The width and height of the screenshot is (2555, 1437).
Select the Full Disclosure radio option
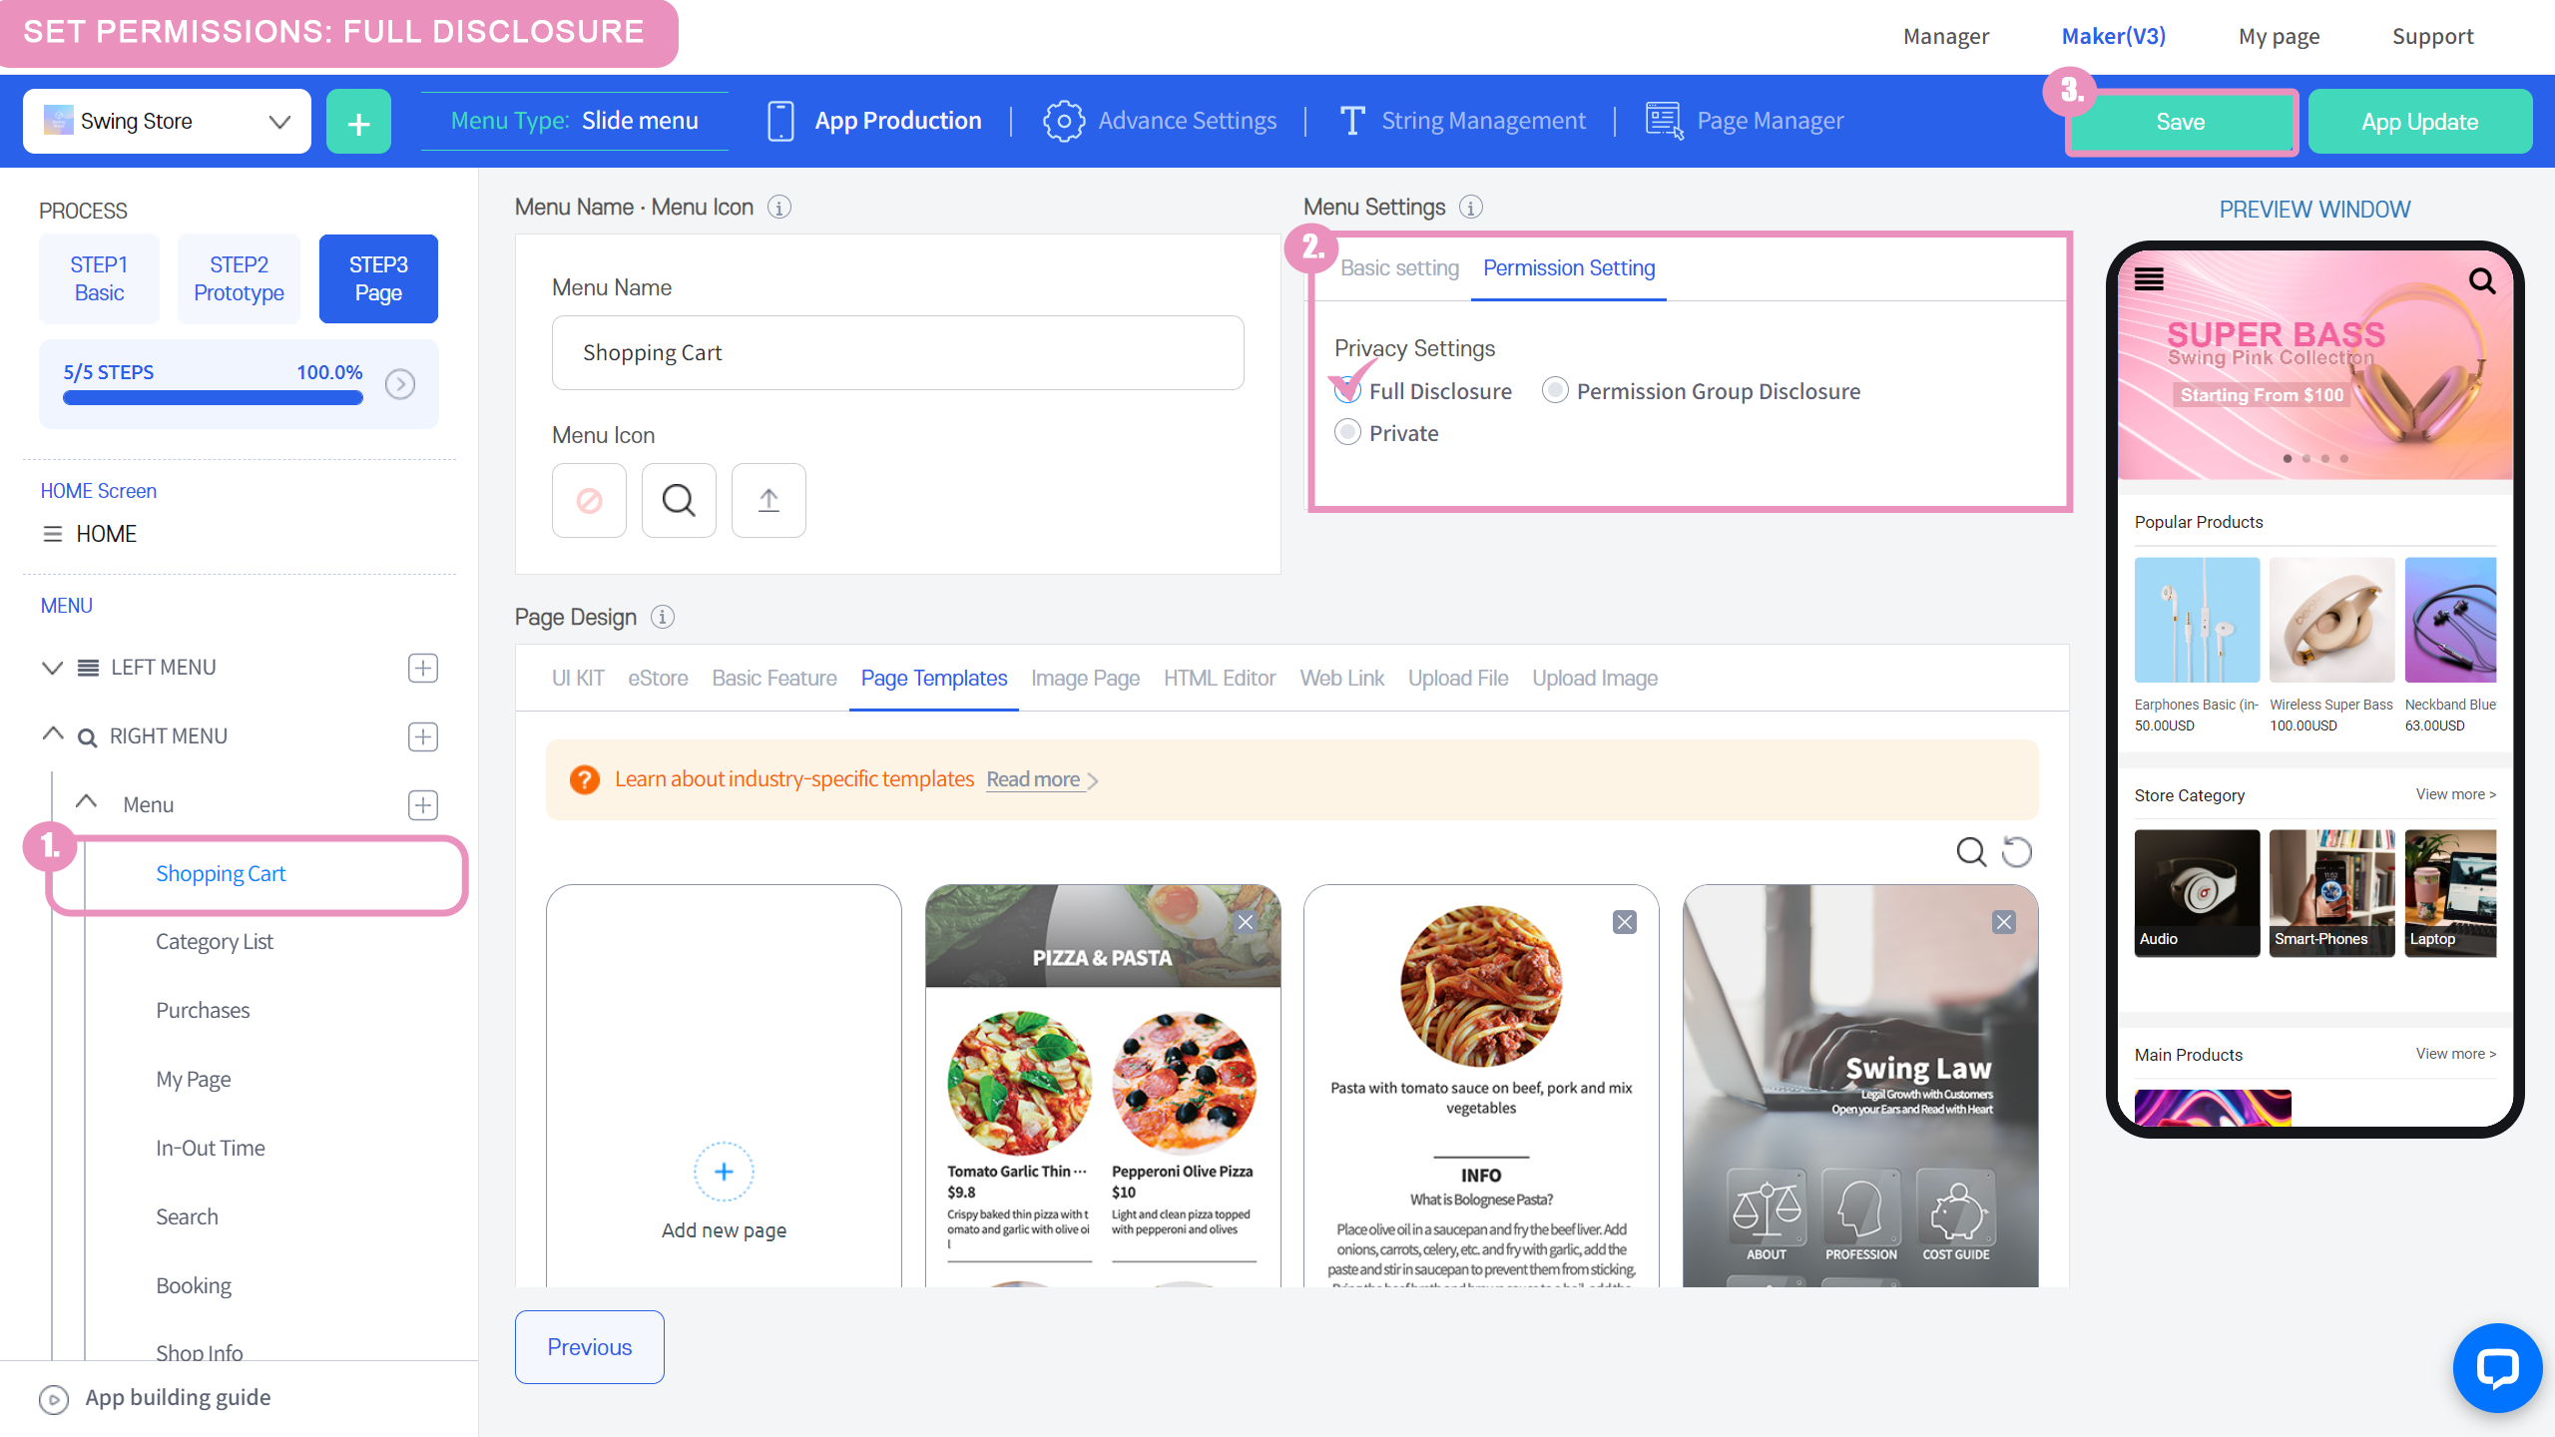1347,391
